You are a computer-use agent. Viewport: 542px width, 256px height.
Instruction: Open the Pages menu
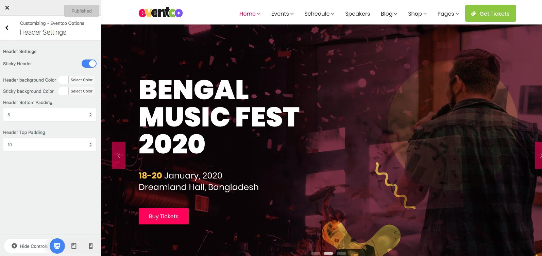point(448,14)
